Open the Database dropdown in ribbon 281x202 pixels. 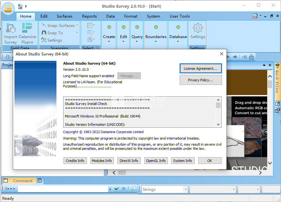click(x=178, y=34)
